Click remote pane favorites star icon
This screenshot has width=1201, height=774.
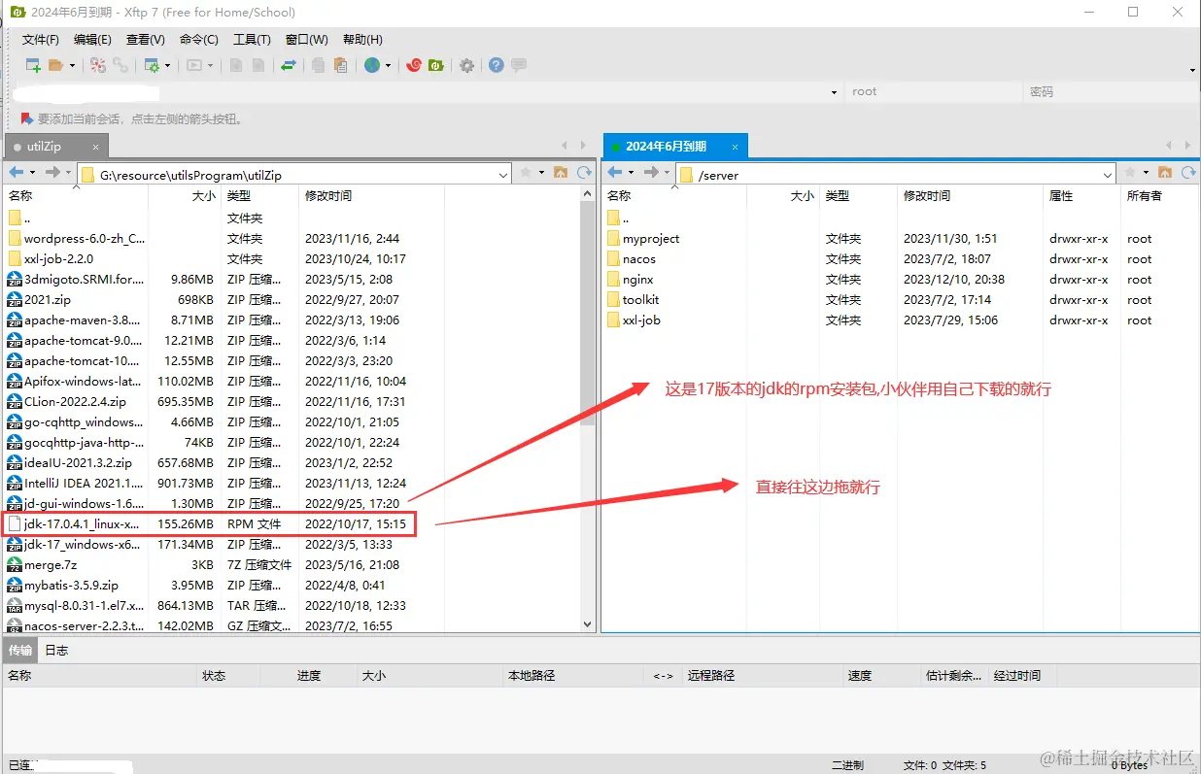point(1130,172)
